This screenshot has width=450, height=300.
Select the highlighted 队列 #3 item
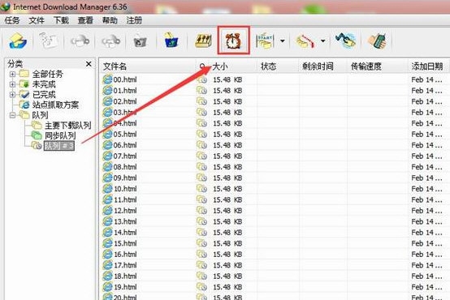[59, 146]
